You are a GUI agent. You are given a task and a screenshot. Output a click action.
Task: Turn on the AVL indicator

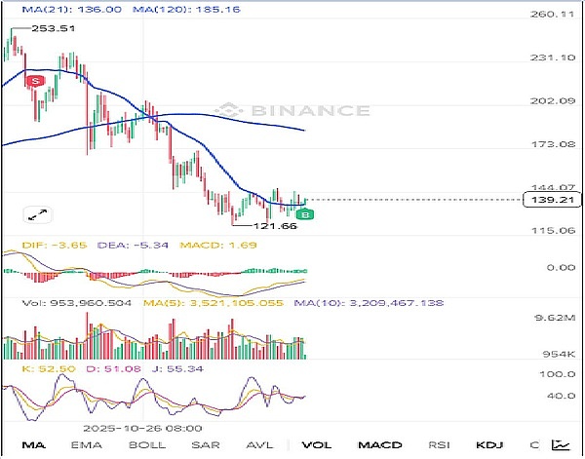coord(260,444)
